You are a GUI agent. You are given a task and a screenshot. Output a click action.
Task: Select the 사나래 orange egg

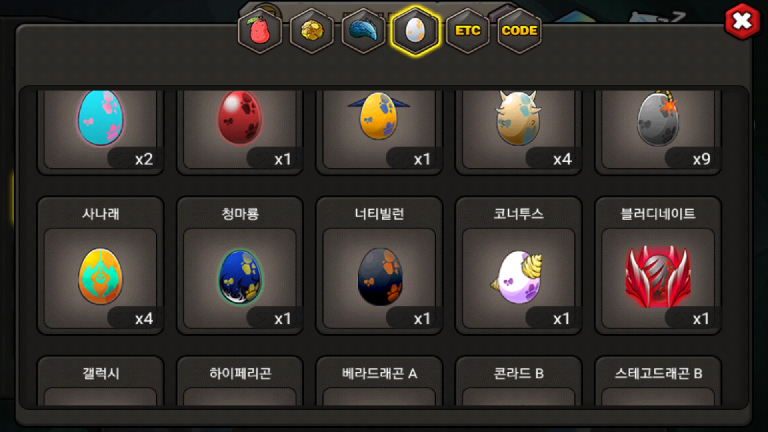click(100, 266)
